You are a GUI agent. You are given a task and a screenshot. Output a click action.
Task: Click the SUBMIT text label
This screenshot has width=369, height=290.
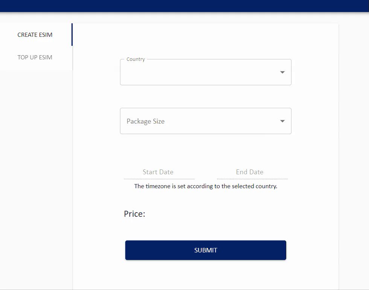point(206,250)
